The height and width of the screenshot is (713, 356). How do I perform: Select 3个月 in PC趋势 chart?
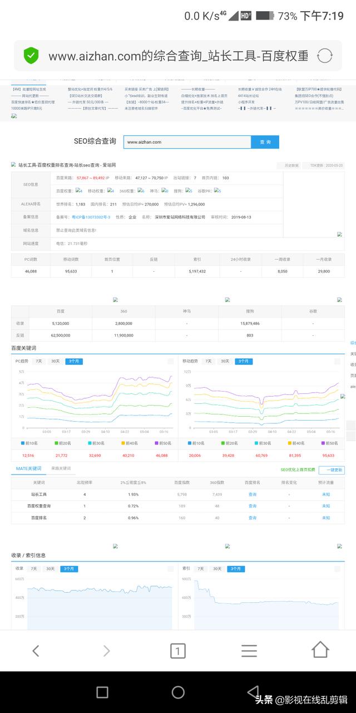coord(73,361)
